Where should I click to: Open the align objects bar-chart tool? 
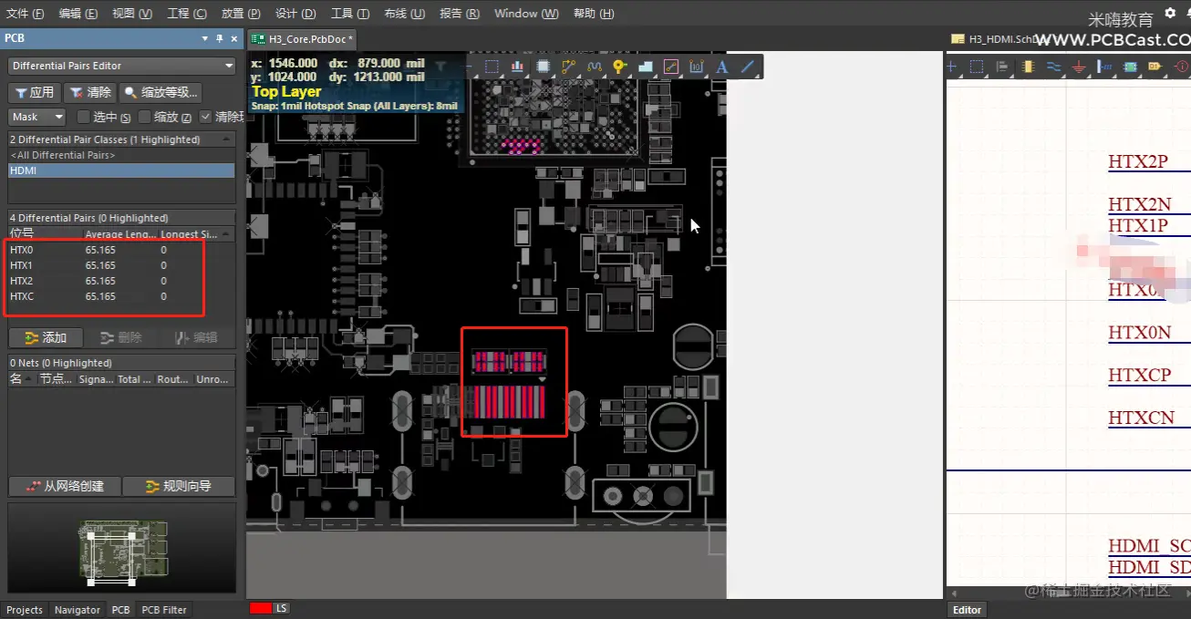click(x=517, y=67)
